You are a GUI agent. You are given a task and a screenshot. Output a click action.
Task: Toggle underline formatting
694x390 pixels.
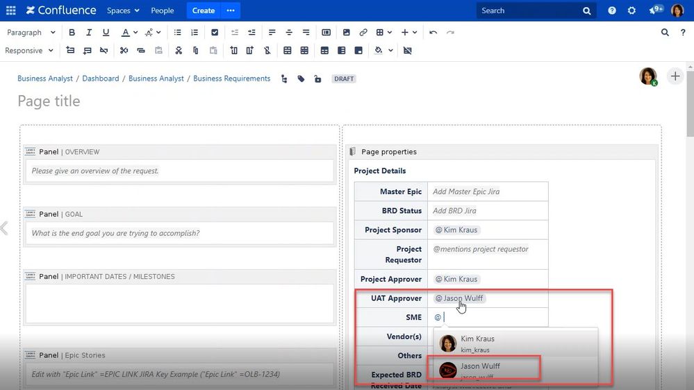[x=106, y=32]
